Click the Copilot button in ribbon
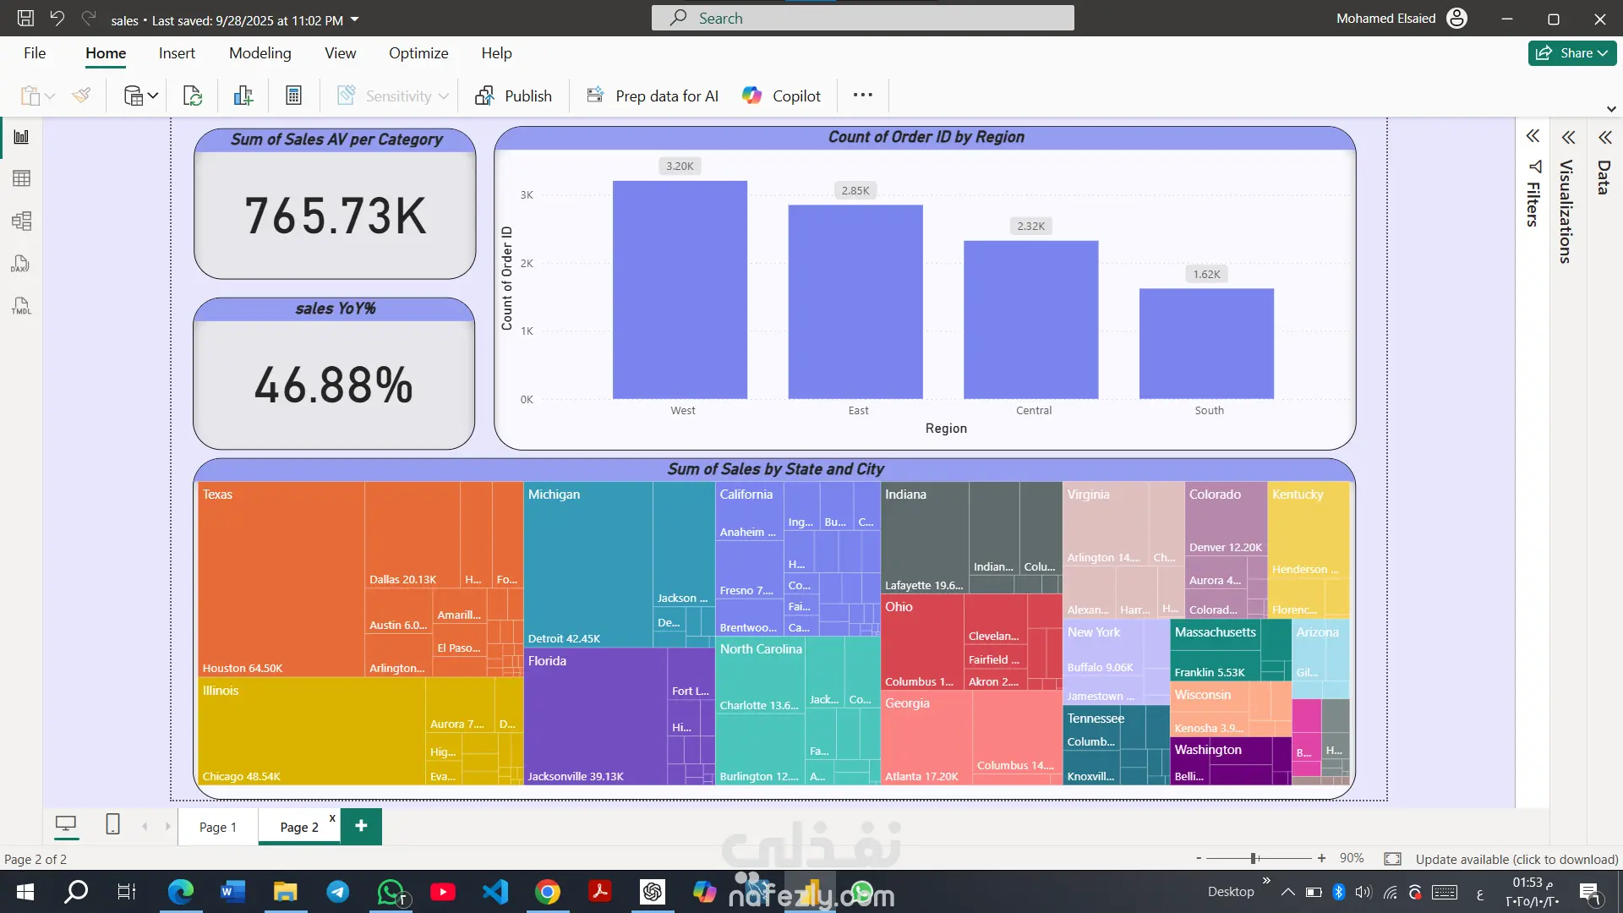1623x913 pixels. [781, 96]
